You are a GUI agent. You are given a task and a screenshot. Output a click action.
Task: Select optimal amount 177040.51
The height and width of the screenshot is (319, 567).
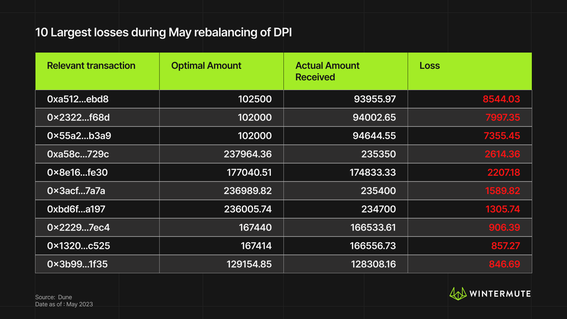249,172
